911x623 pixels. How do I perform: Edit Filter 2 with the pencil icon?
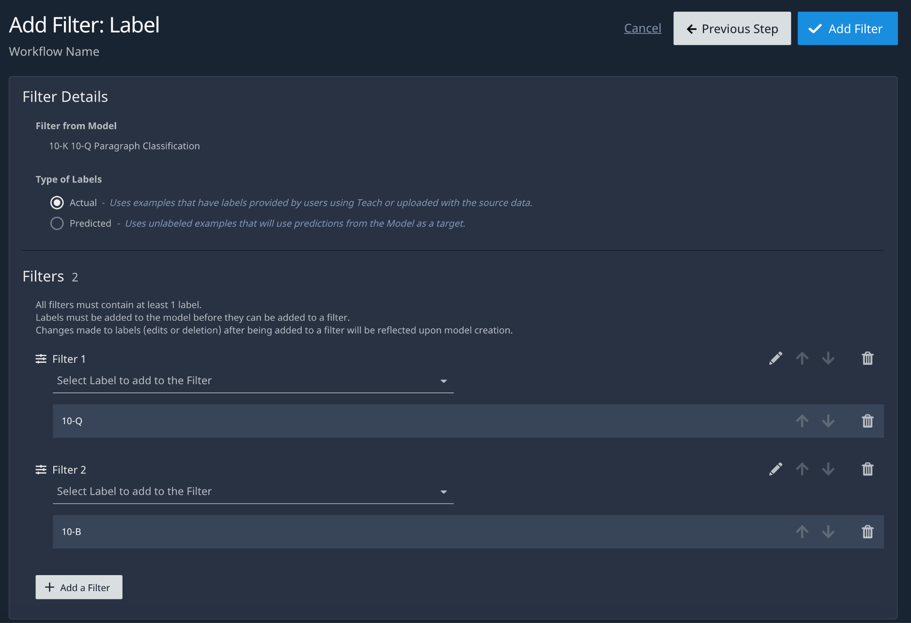click(775, 469)
